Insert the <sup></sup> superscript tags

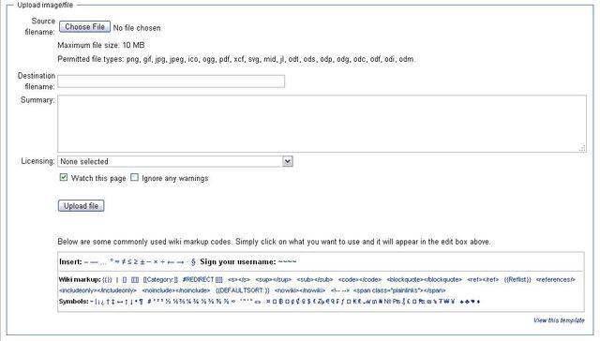tap(273, 279)
